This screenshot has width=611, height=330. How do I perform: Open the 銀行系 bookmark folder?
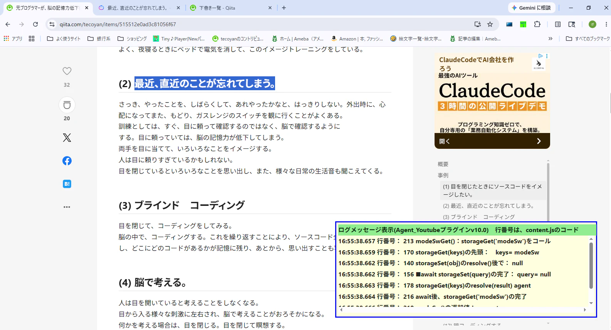(x=99, y=39)
